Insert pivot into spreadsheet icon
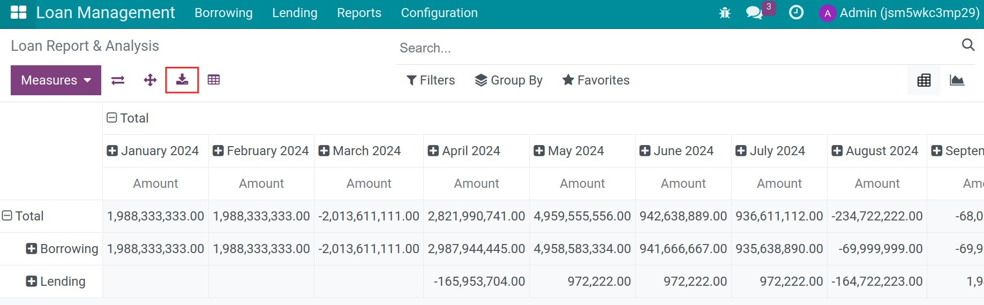Image resolution: width=984 pixels, height=305 pixels. coord(214,80)
